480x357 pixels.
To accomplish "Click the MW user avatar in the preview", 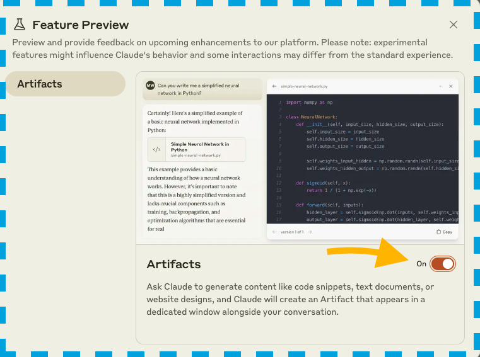I will click(150, 85).
